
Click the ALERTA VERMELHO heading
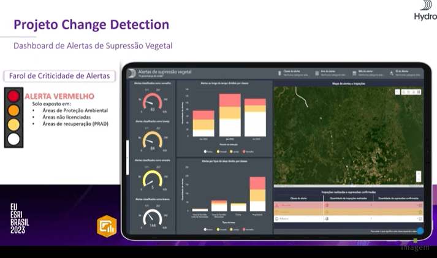(x=59, y=96)
